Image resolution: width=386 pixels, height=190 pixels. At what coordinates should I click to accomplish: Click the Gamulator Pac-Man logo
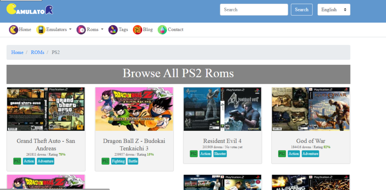tap(29, 9)
